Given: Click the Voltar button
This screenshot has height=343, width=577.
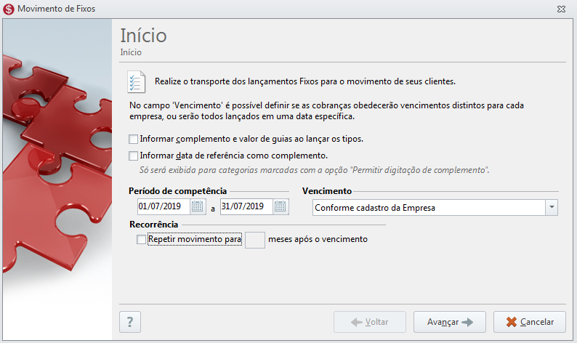Looking at the screenshot, I should [x=370, y=322].
